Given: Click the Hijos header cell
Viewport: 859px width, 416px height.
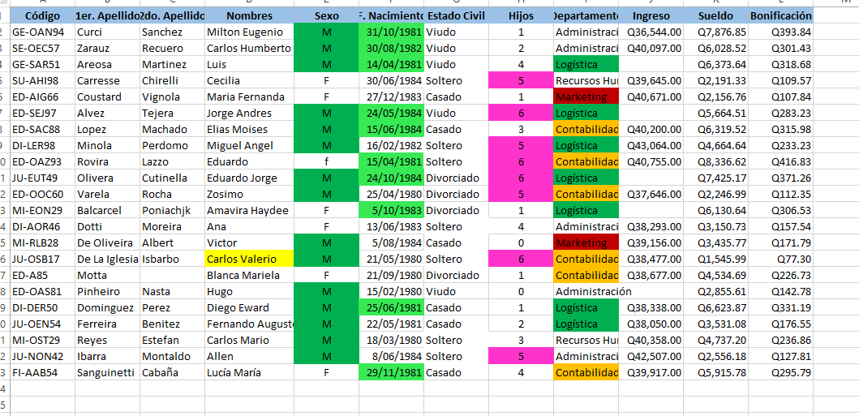Looking at the screenshot, I should click(x=521, y=15).
